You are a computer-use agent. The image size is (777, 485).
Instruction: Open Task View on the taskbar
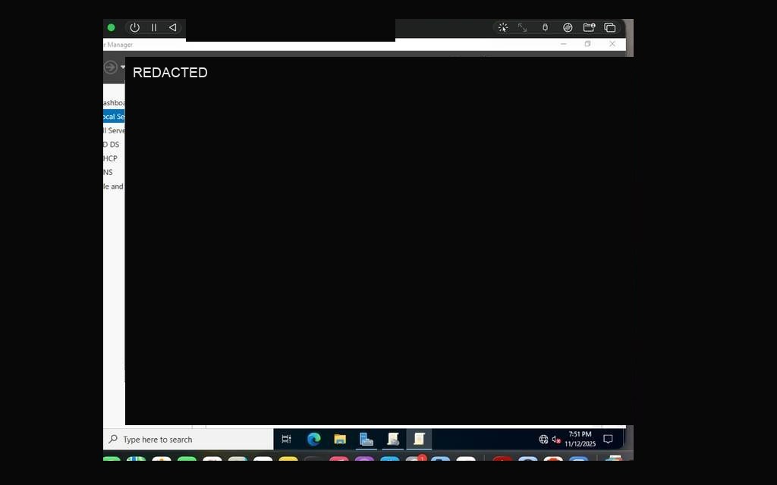coord(286,439)
